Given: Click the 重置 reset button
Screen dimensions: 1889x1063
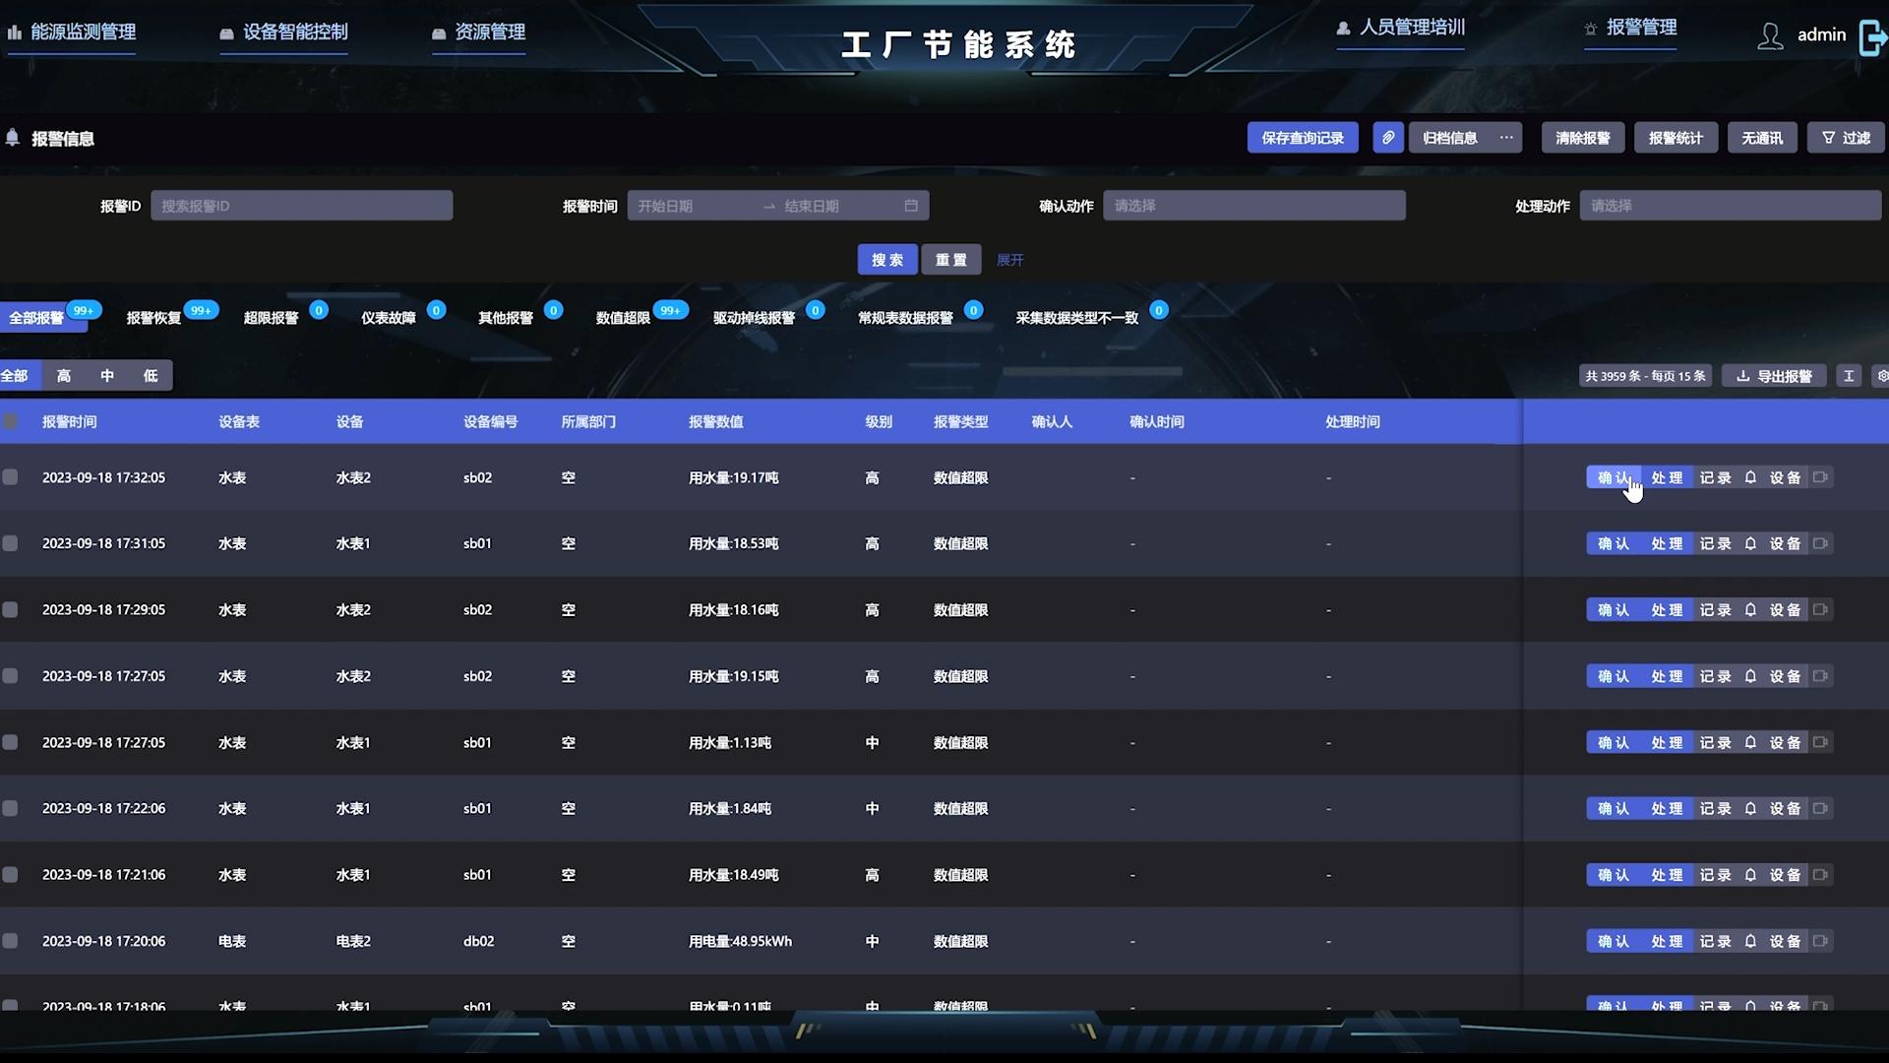Looking at the screenshot, I should 950,260.
